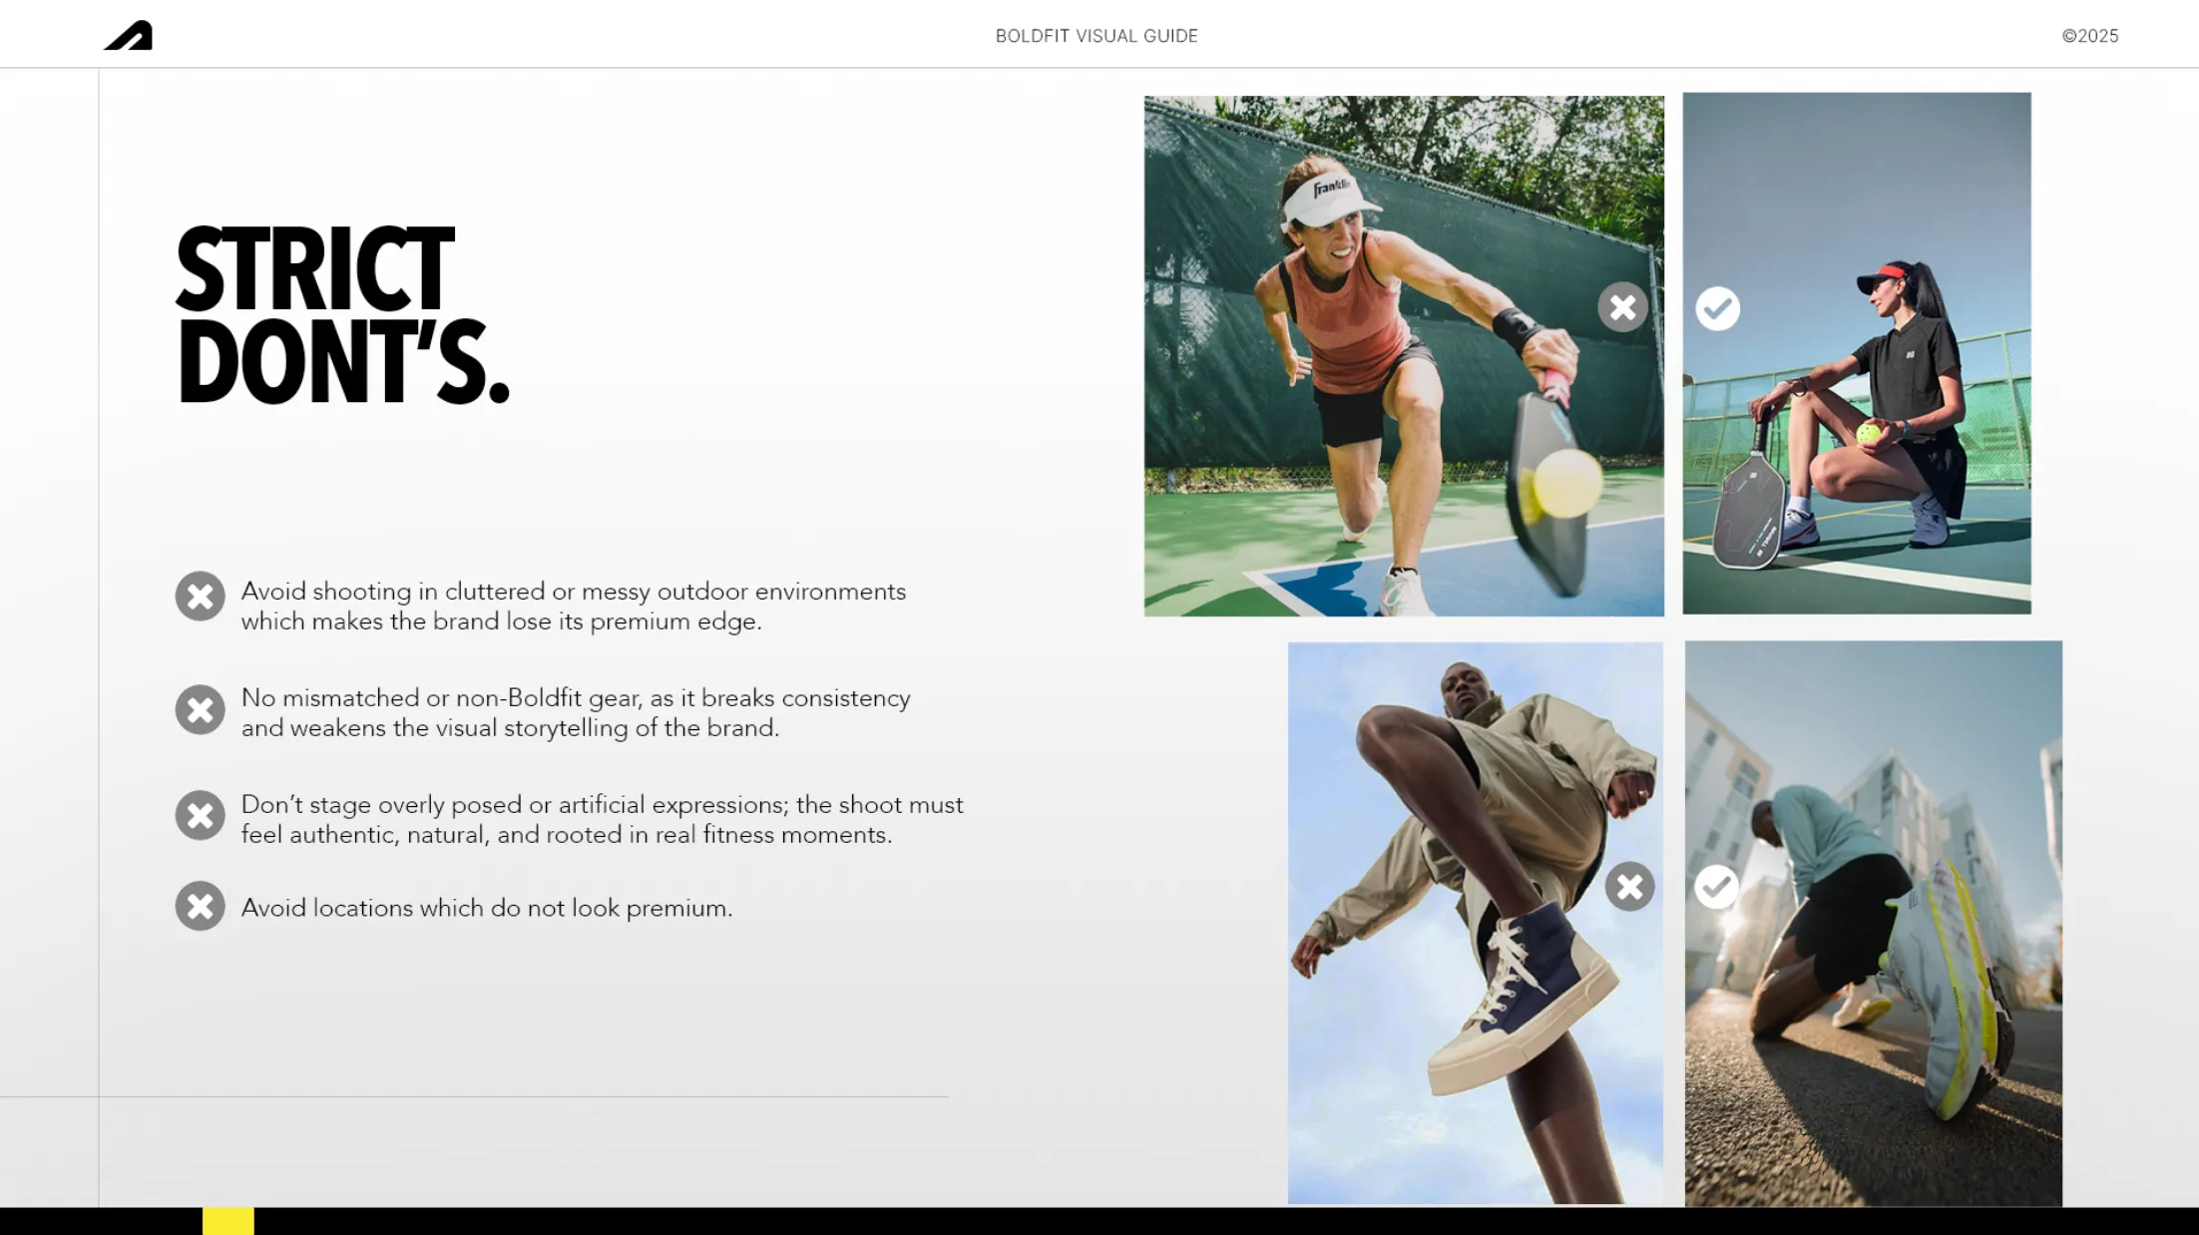Image resolution: width=2199 pixels, height=1235 pixels.
Task: Click the X icon beside 'No mismatched or non-Boldfit gear'
Action: [x=200, y=710]
